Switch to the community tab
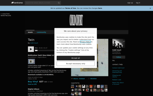This screenshot has width=153, height=96. 41,32
